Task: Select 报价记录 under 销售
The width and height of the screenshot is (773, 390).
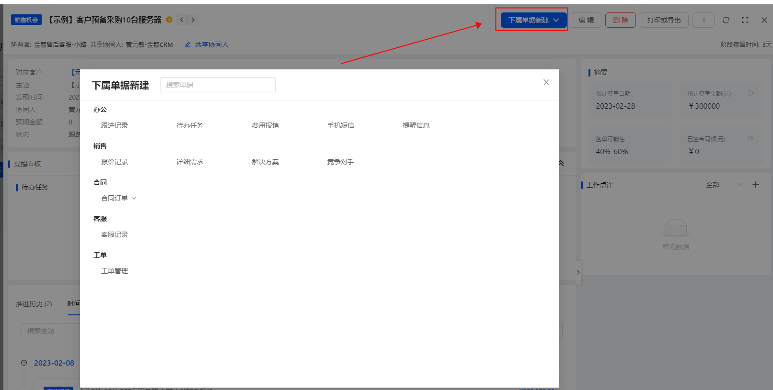Action: [x=115, y=162]
